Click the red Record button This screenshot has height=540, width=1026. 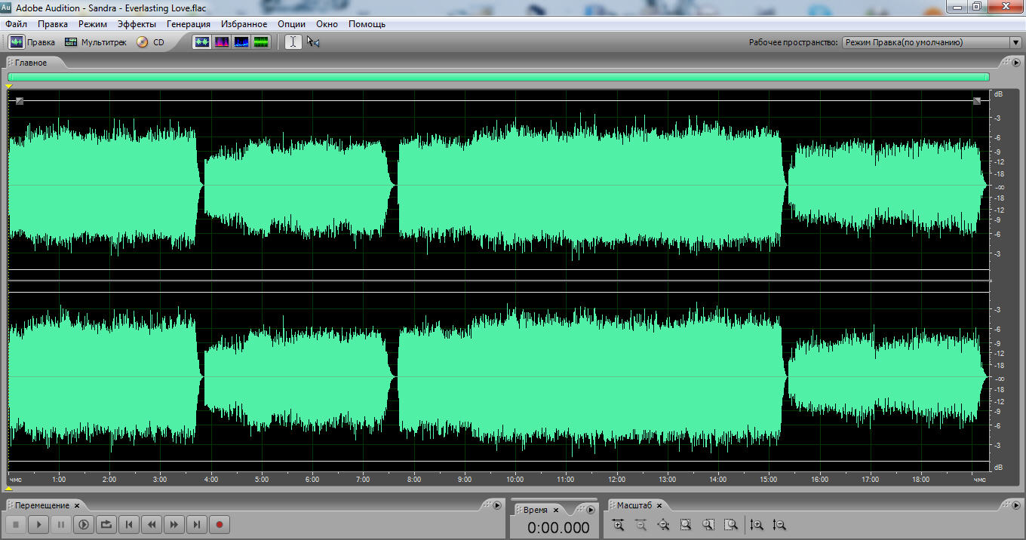[x=220, y=524]
